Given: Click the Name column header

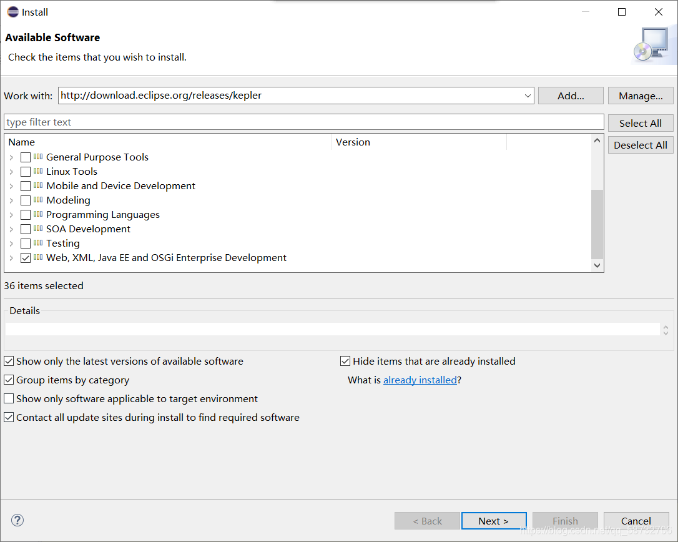Looking at the screenshot, I should pyautogui.click(x=168, y=142).
